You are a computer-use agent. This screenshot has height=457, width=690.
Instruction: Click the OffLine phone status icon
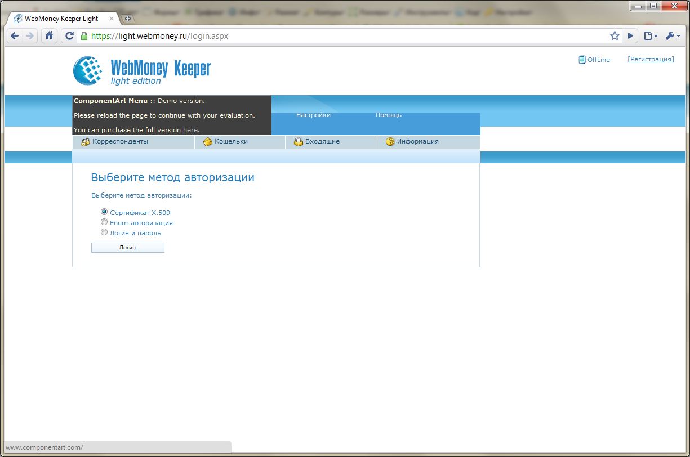(x=582, y=60)
